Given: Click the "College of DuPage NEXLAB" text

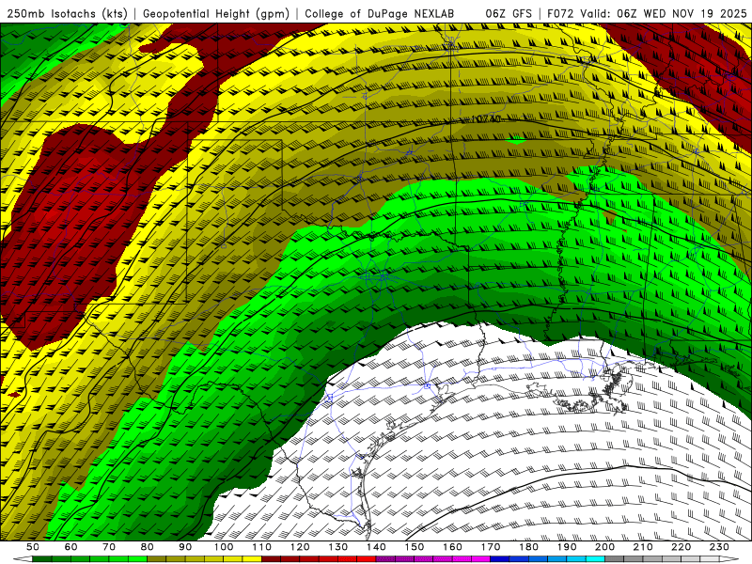Looking at the screenshot, I should (379, 13).
